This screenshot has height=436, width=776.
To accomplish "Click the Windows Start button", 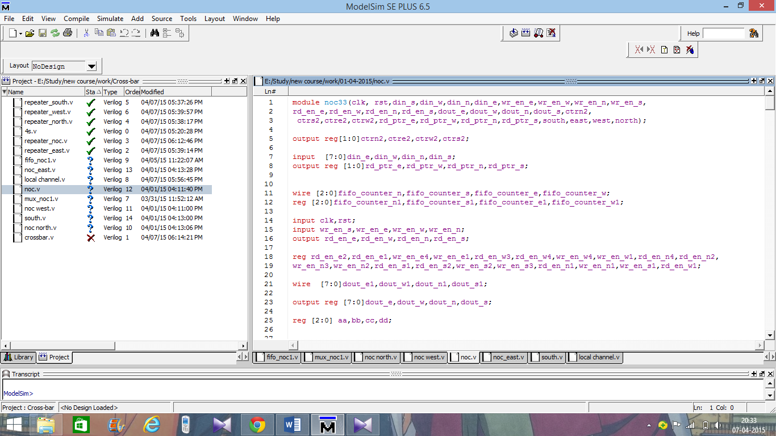I will [x=14, y=424].
